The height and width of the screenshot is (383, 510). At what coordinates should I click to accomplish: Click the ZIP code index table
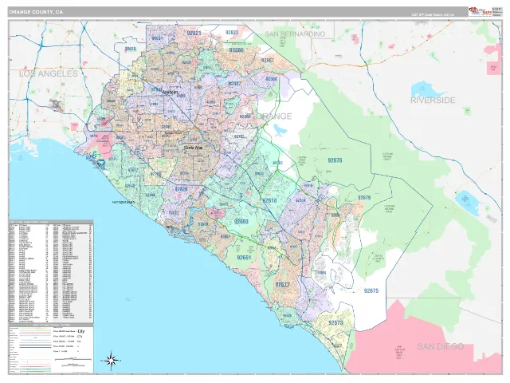point(51,271)
